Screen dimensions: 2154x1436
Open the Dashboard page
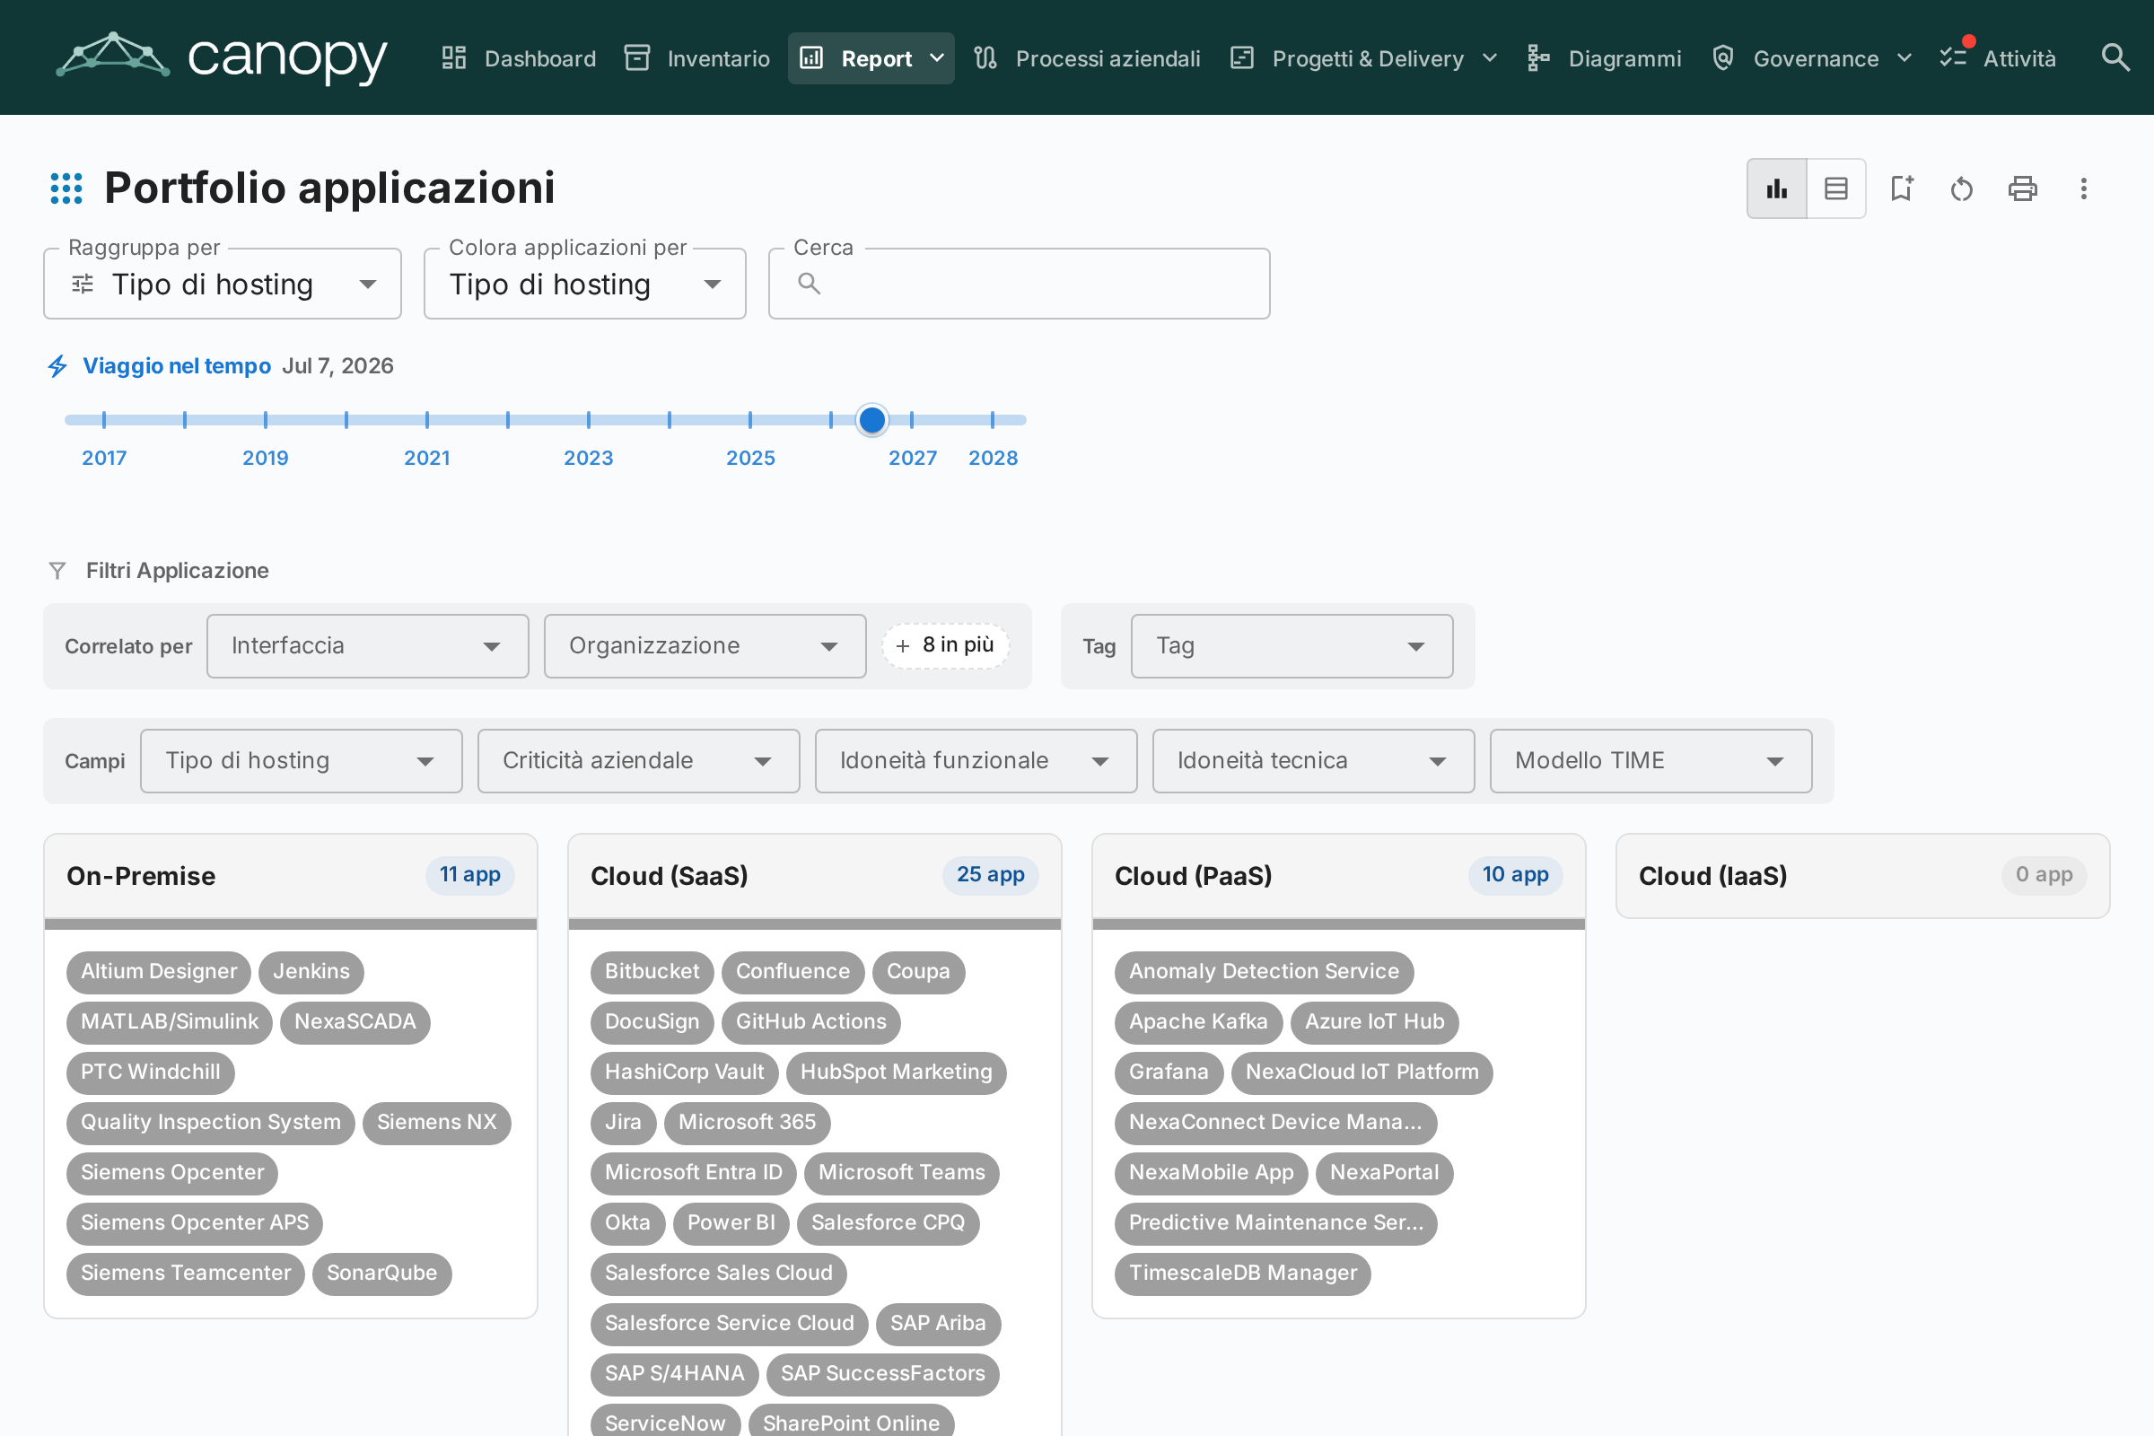click(x=520, y=57)
